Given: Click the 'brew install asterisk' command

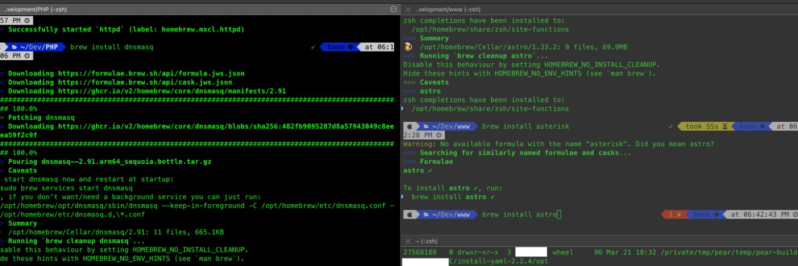Looking at the screenshot, I should coord(526,127).
